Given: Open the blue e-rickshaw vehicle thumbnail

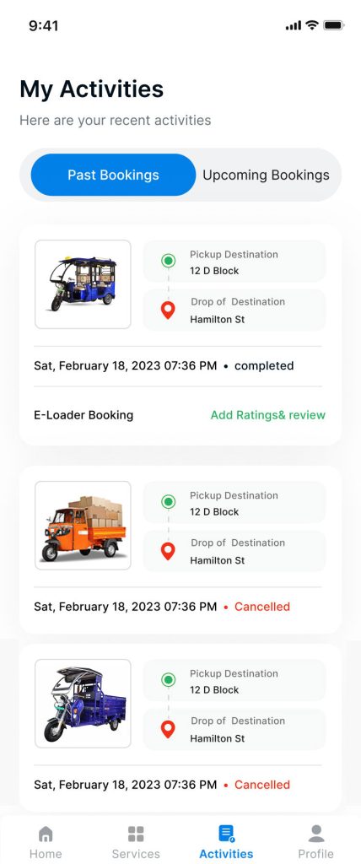Looking at the screenshot, I should pos(83,284).
